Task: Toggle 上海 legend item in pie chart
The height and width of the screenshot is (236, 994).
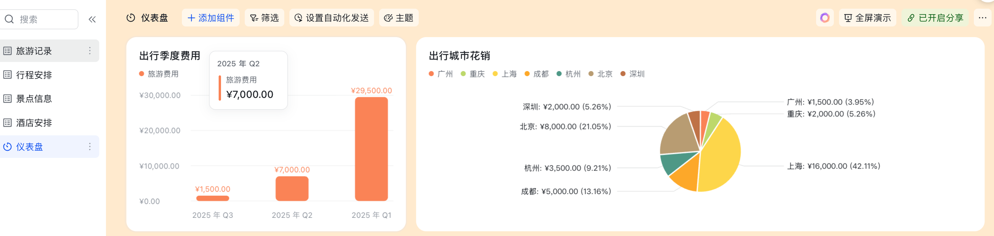Action: click(x=505, y=74)
